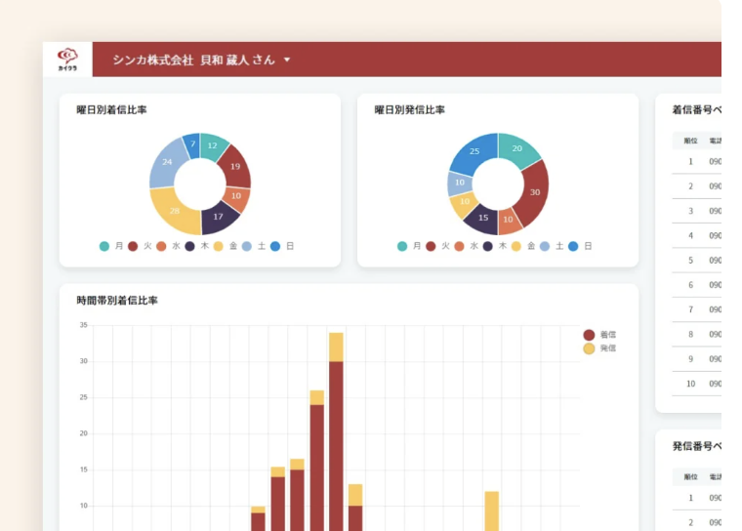
Task: Click 土 legend dot in 曜日別発信比率 chart
Action: coord(544,247)
